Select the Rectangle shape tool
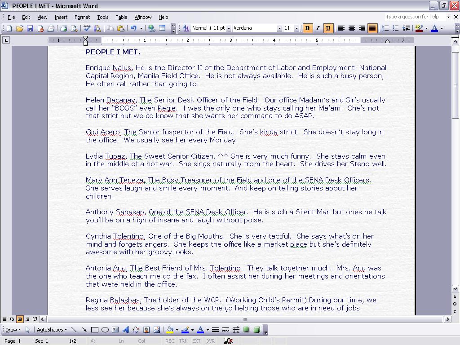 click(x=94, y=330)
